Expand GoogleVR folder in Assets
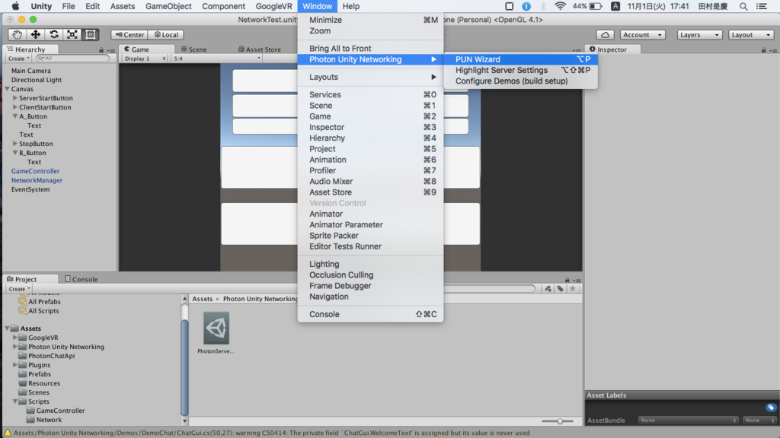This screenshot has width=780, height=438. click(x=15, y=337)
